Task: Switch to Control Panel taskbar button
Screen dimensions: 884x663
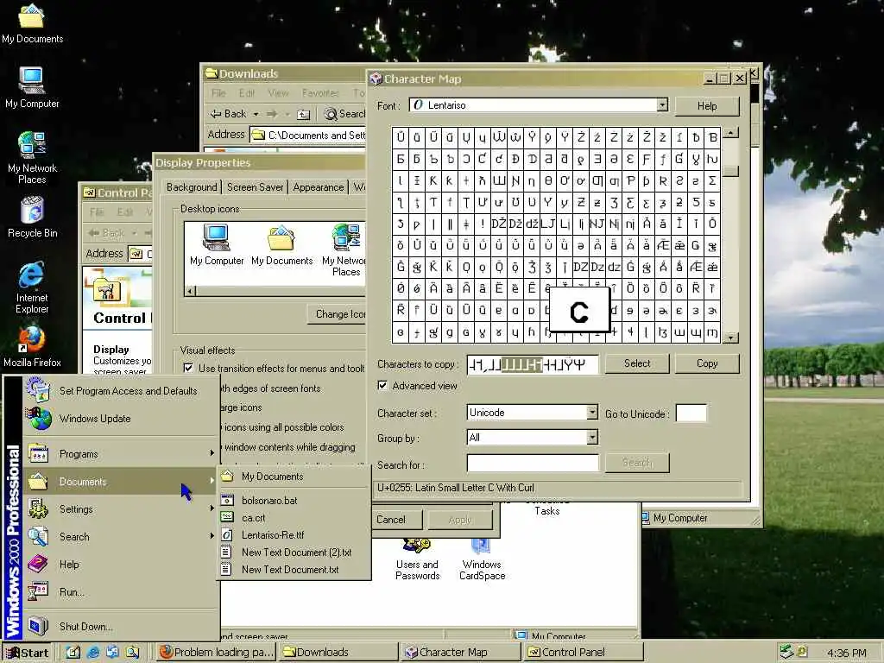Action: 584,653
